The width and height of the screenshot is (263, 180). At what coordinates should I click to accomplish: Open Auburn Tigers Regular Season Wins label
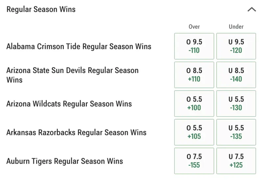tap(64, 161)
